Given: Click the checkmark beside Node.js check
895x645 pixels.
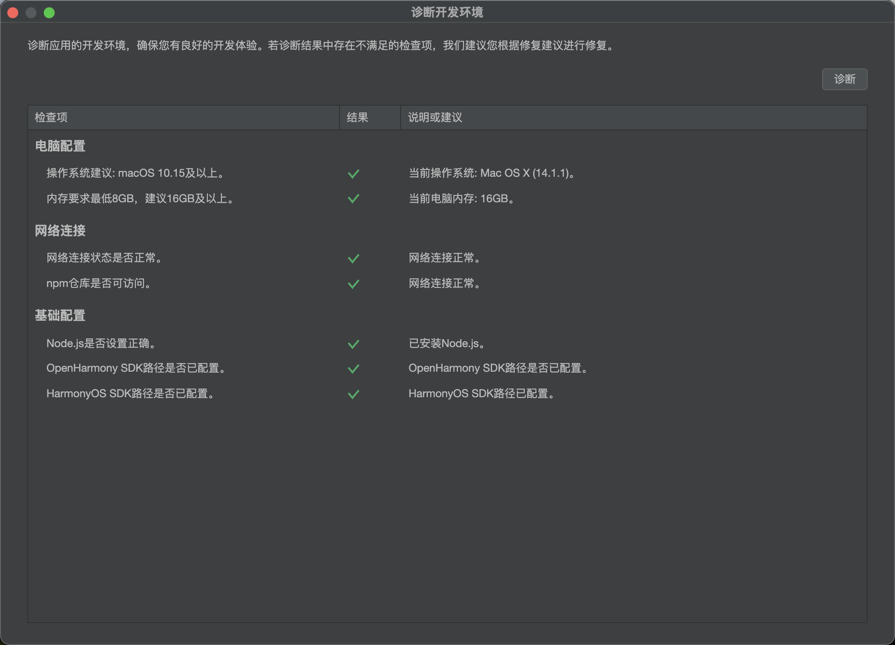Looking at the screenshot, I should coord(354,344).
